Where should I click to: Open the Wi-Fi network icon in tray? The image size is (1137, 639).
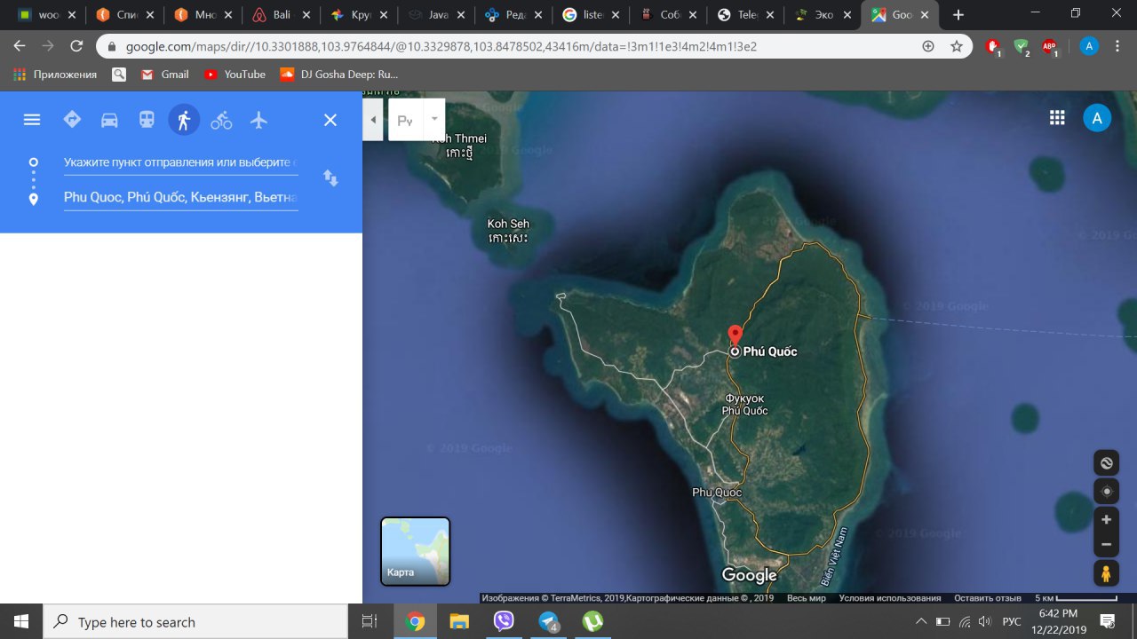point(965,621)
